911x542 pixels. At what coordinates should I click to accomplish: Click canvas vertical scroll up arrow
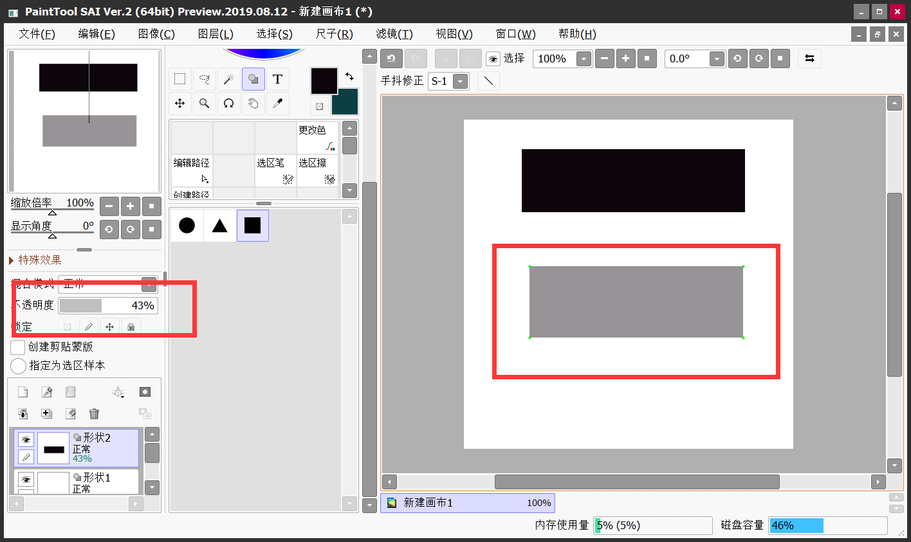point(894,103)
